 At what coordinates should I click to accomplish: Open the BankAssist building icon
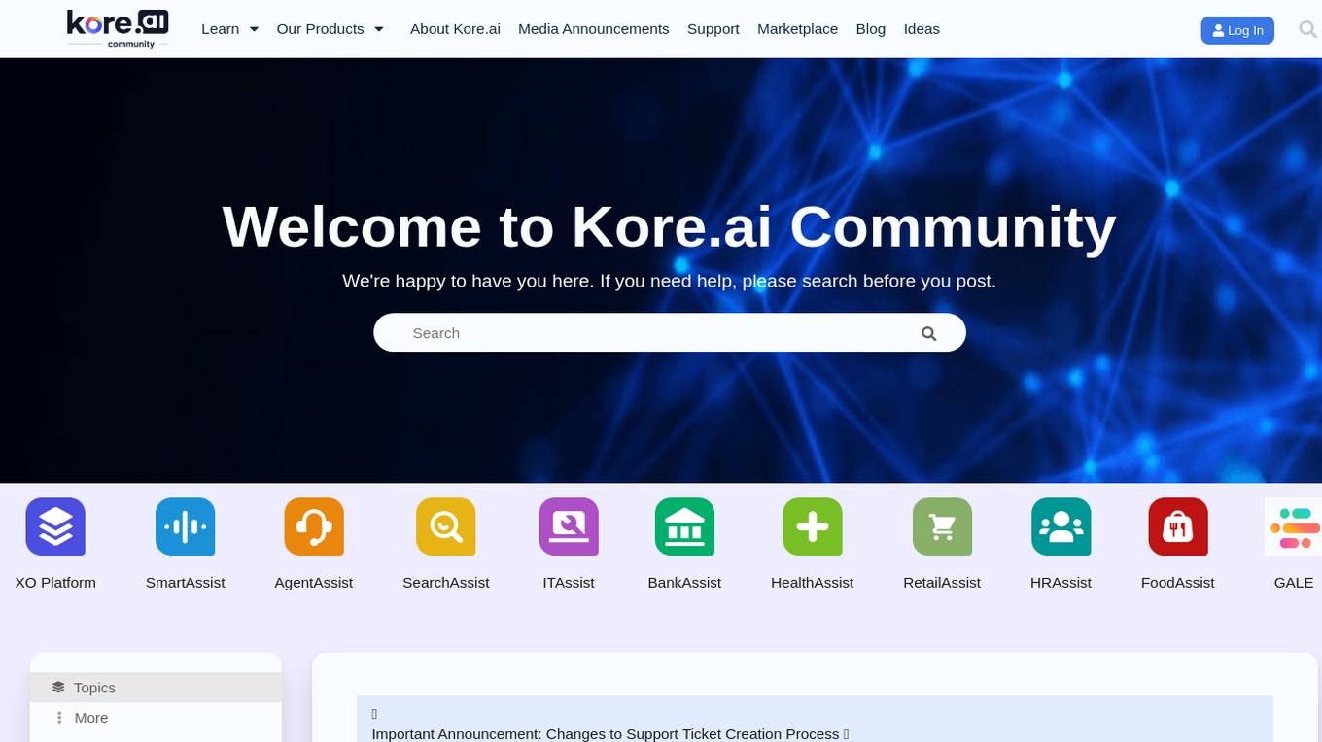(x=684, y=526)
